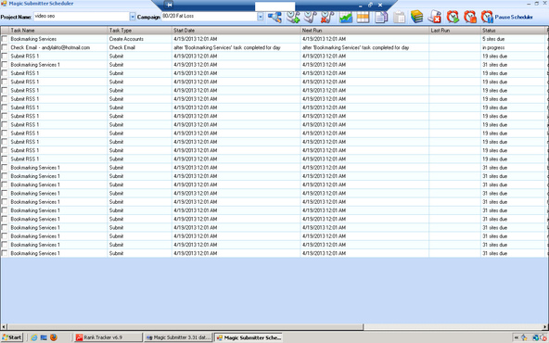The image size is (549, 343).
Task: Expand hidden system tray icons chevron
Action: (517, 337)
